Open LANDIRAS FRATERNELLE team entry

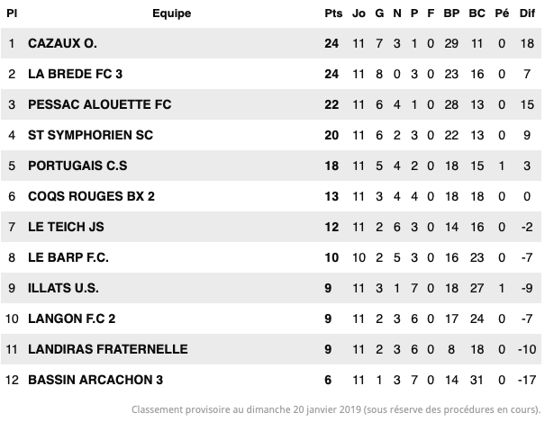pos(108,349)
